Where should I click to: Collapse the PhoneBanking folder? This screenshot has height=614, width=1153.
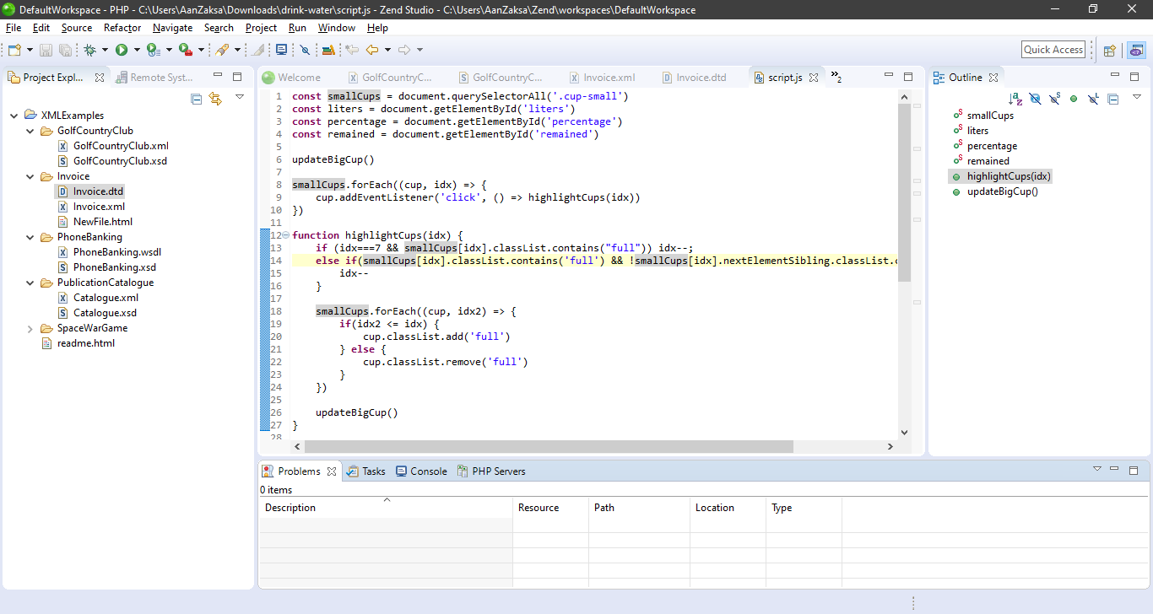point(30,237)
